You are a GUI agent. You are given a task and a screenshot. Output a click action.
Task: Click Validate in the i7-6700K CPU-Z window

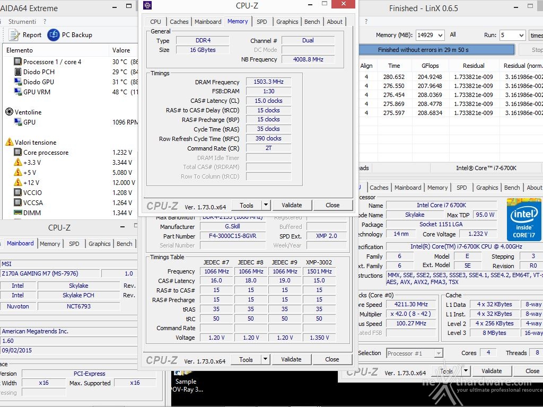(492, 371)
